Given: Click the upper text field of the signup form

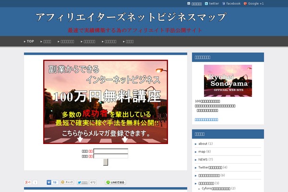Looking at the screenshot, I should click(111, 151).
